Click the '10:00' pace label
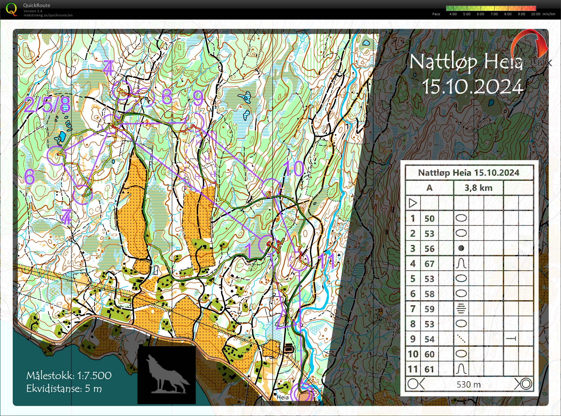Screen dimensions: 561x416 click(x=535, y=14)
